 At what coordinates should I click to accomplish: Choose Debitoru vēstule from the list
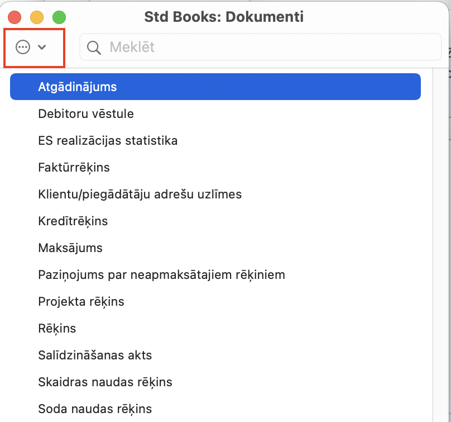(86, 114)
